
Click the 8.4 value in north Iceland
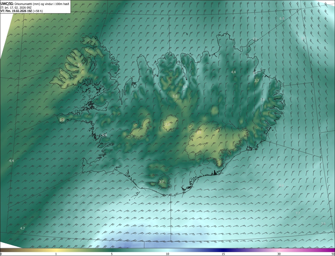coord(185,87)
